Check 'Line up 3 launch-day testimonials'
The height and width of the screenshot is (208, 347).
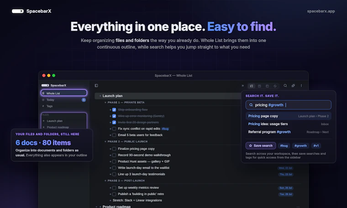[114, 174]
